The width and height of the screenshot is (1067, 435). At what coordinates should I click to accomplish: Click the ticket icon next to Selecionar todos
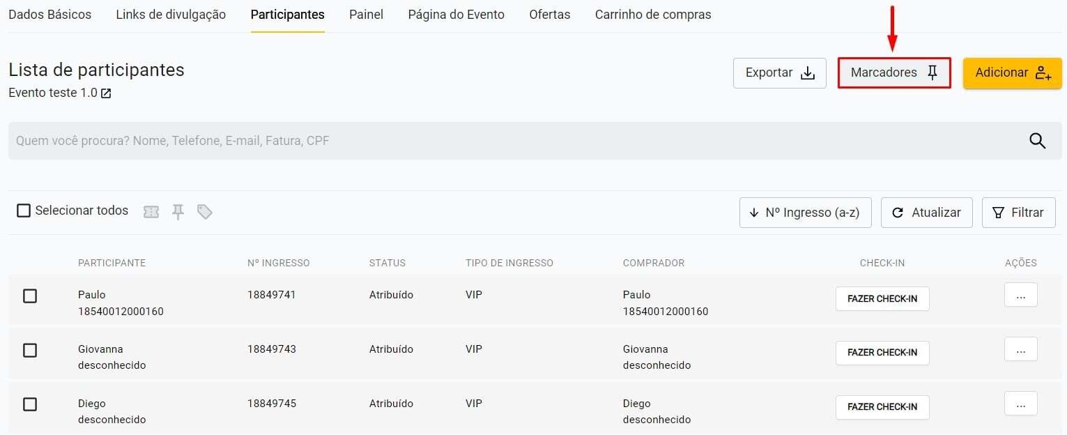tap(151, 212)
